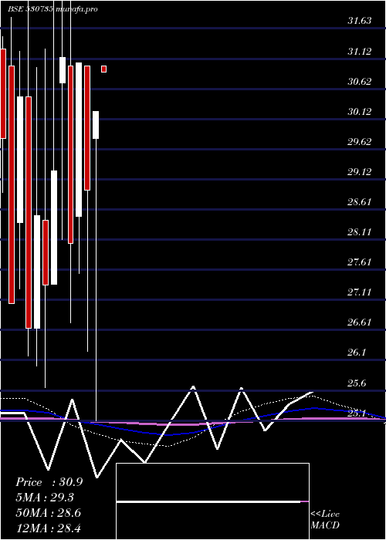Click the small isolated red candle
Image resolution: width=386 pixels, height=540 pixels.
(x=103, y=69)
